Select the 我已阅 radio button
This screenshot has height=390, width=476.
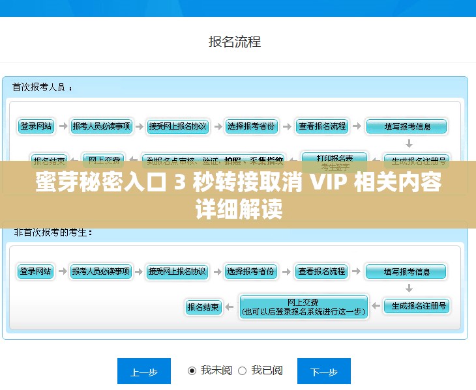tap(242, 370)
